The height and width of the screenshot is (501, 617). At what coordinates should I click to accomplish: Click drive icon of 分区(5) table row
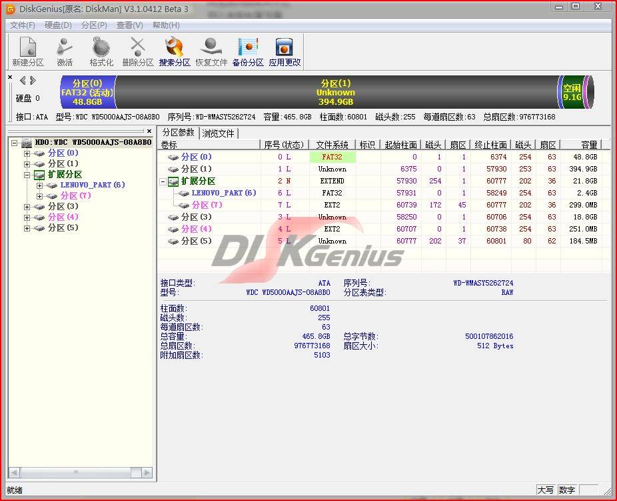(x=173, y=241)
